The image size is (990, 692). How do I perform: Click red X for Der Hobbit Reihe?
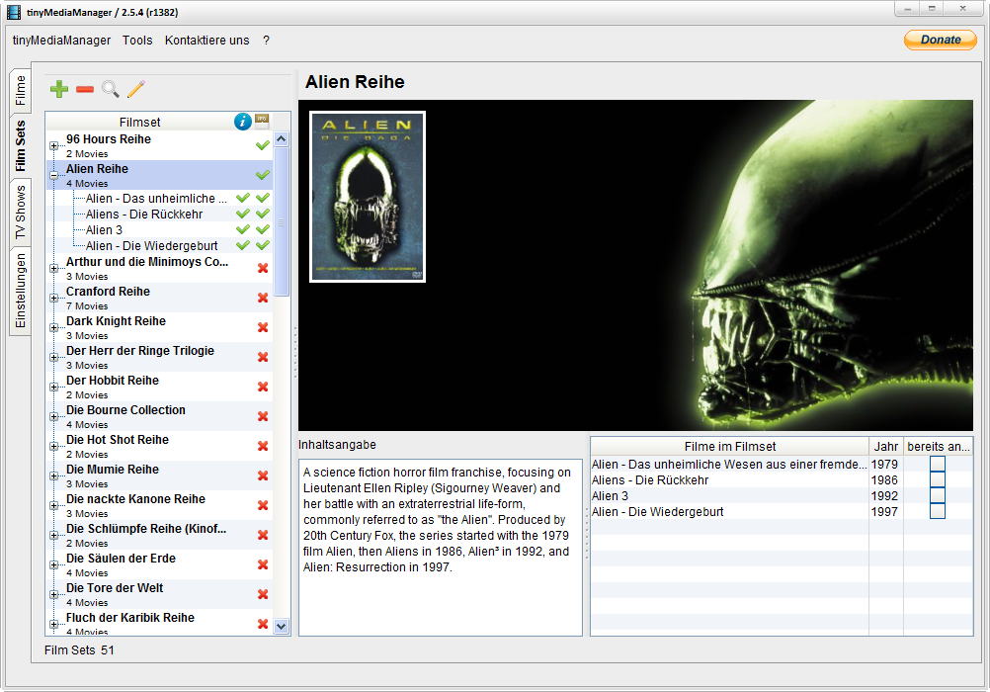pyautogui.click(x=263, y=387)
